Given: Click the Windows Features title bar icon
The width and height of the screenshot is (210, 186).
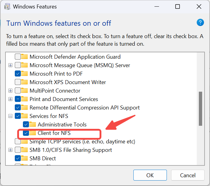Looking at the screenshot, I should pyautogui.click(x=7, y=7).
